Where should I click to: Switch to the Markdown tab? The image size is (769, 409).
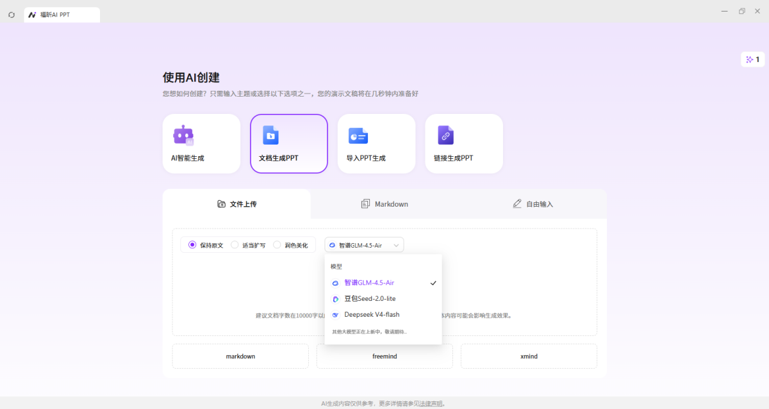[384, 204]
